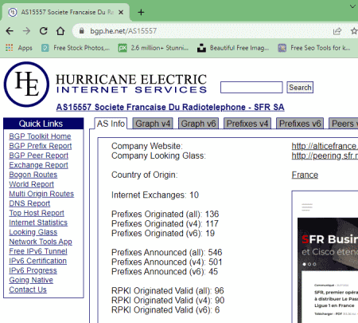
Task: Click the Company Website: label
Action: click(147, 146)
